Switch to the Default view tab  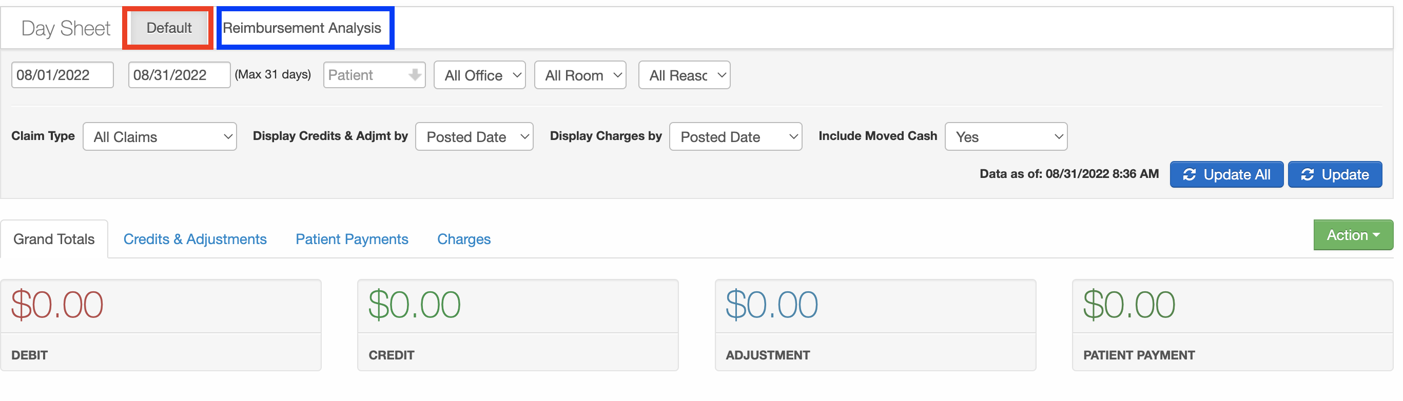coord(168,28)
